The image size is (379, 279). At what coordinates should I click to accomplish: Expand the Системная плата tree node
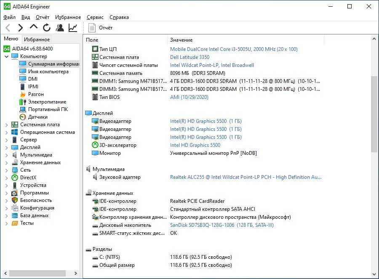6,125
